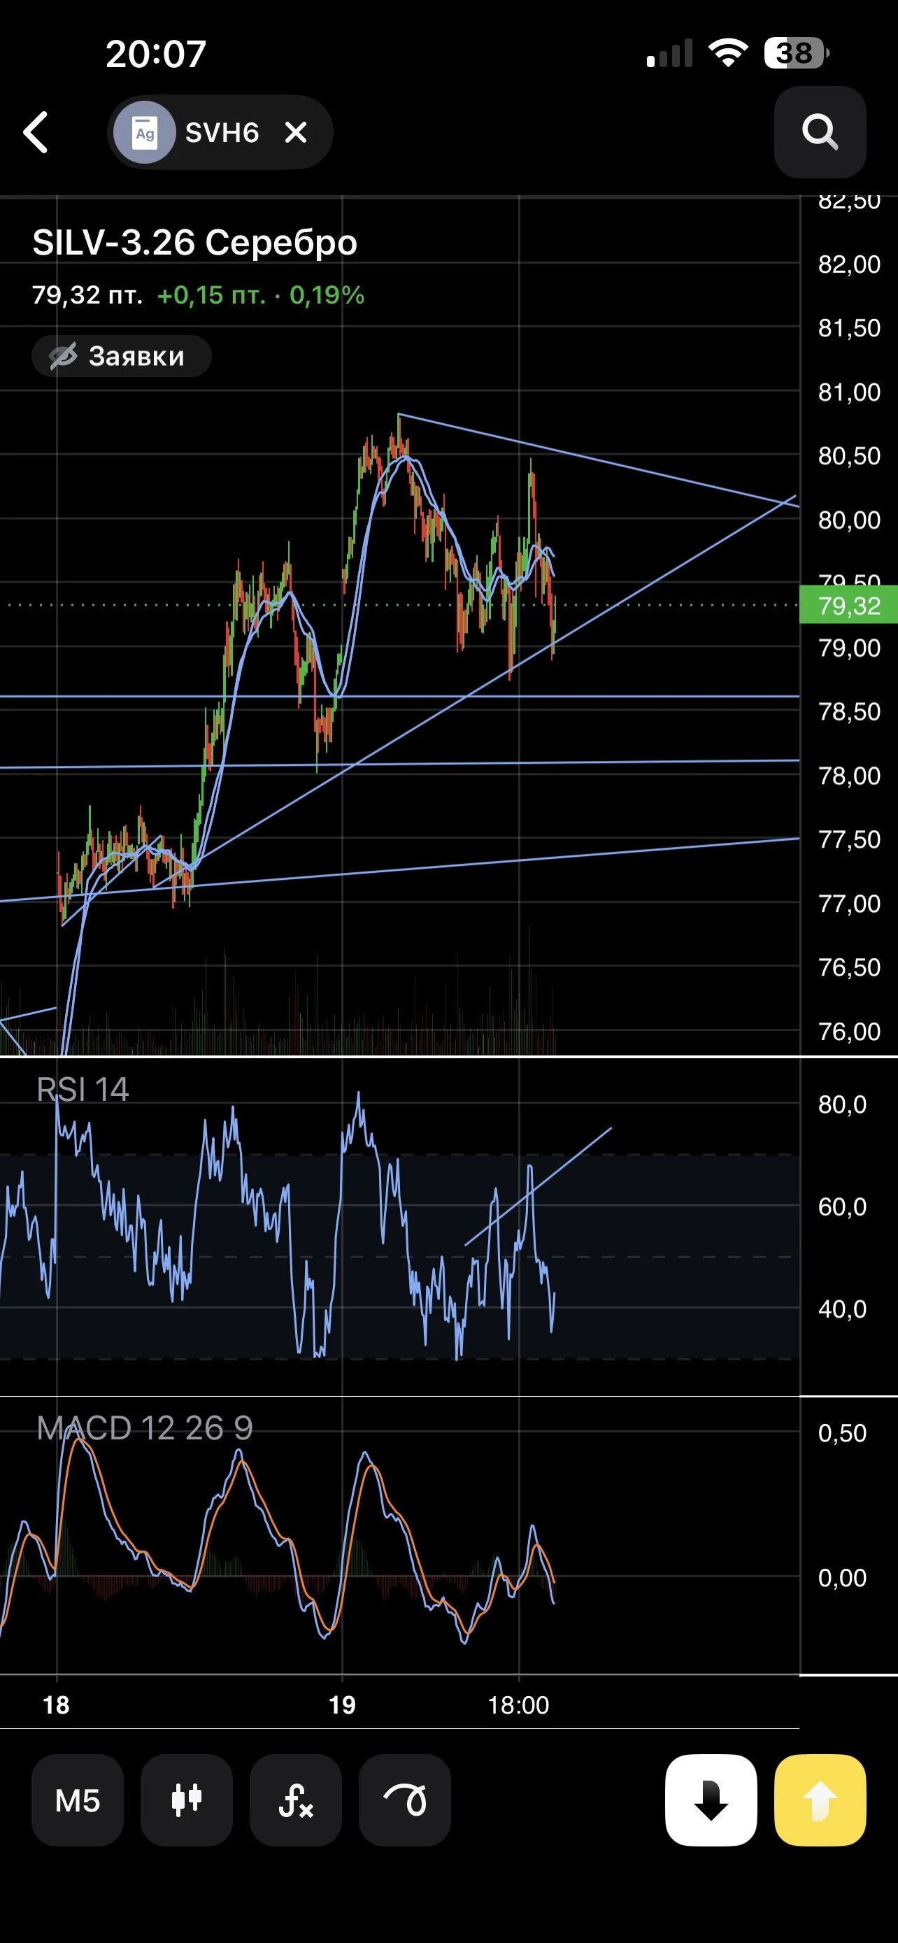Tap the 77,00 price axis label
The height and width of the screenshot is (1943, 898).
click(x=850, y=903)
